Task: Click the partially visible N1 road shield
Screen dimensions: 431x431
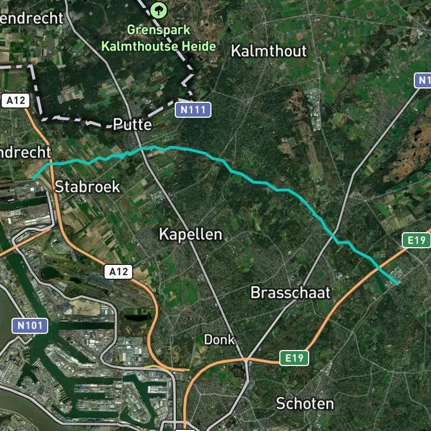Action: (422, 80)
